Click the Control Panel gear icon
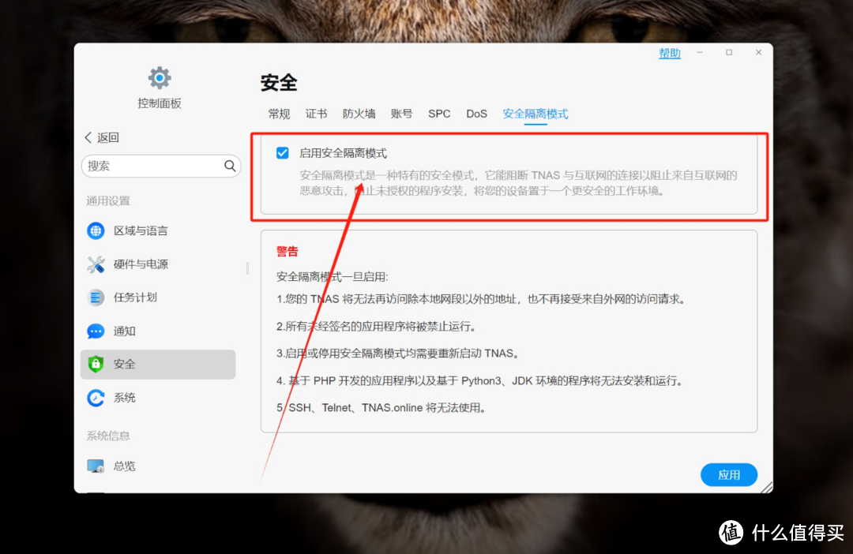Screen dimensions: 853x554 160,78
